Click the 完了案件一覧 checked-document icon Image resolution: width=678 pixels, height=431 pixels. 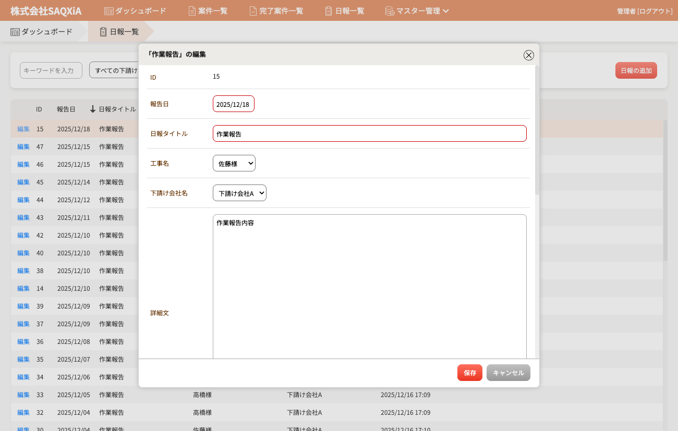click(253, 11)
